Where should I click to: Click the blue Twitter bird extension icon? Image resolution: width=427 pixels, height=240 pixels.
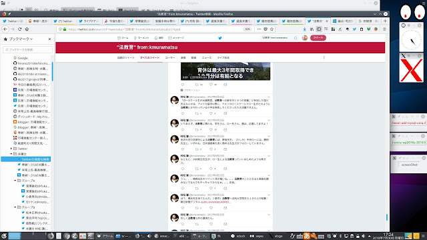point(354,29)
